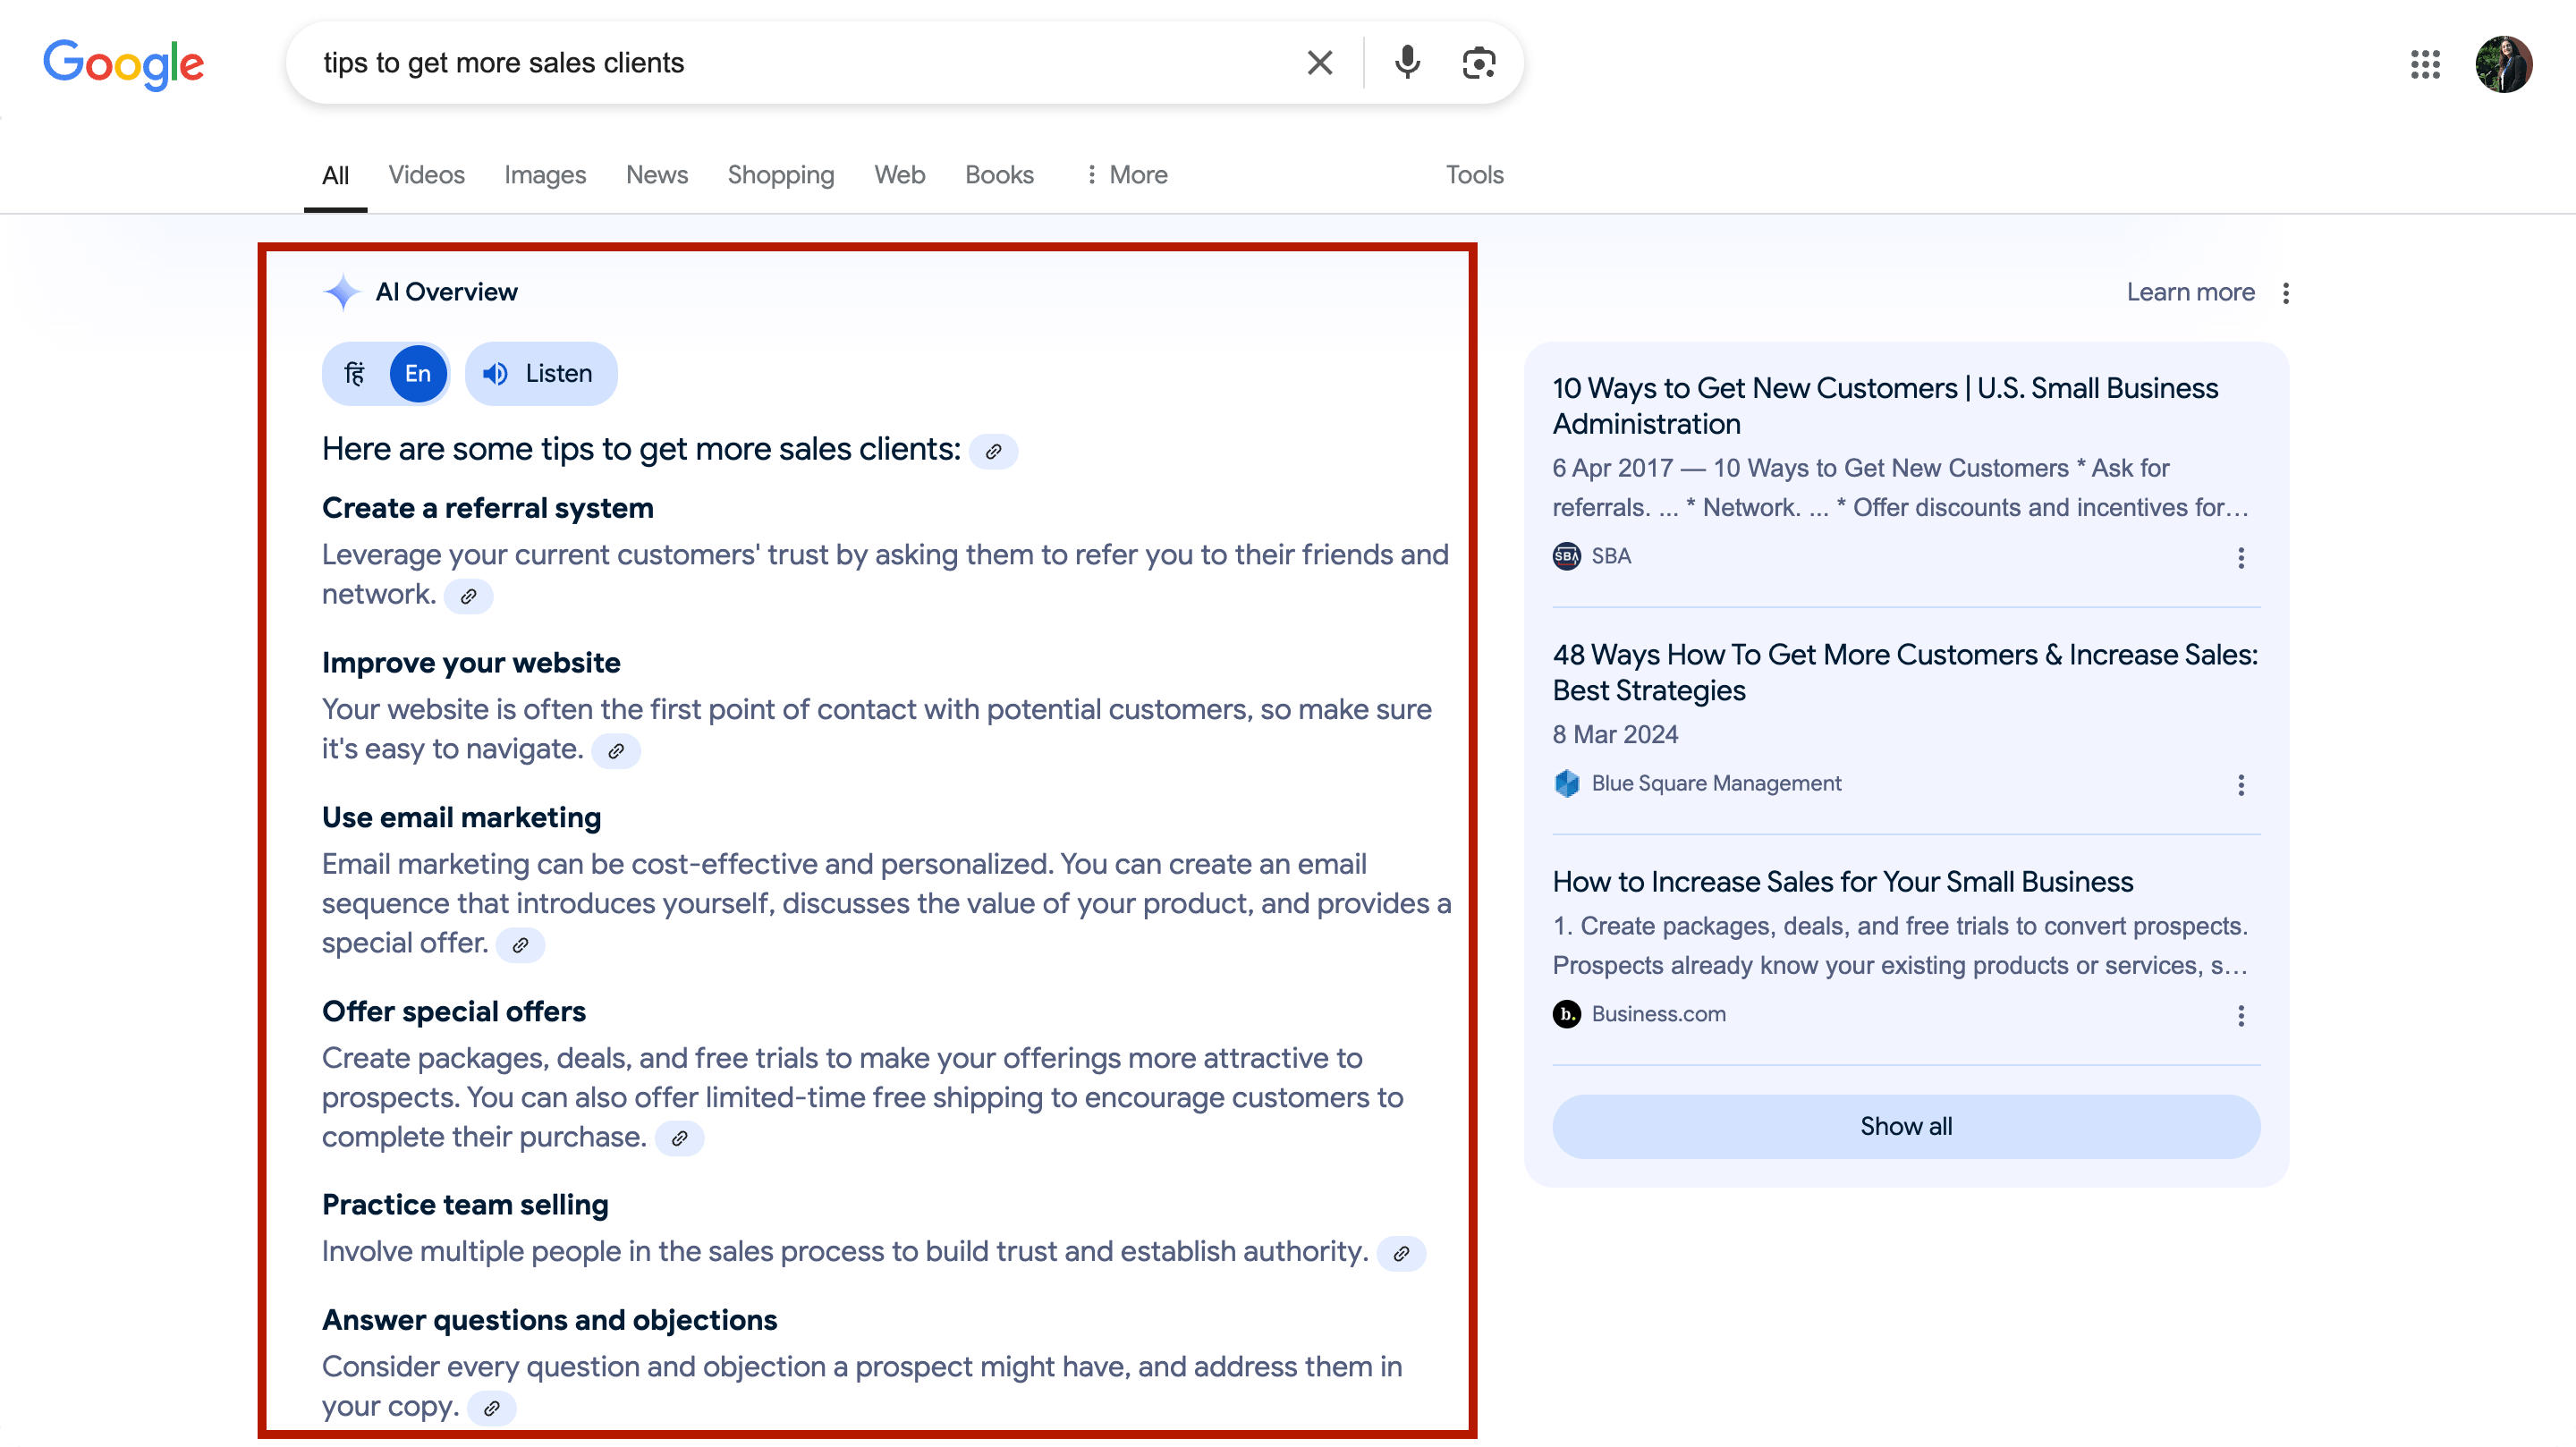Select the En language toggle
Viewport: 2576px width, 1447px height.
[x=418, y=374]
